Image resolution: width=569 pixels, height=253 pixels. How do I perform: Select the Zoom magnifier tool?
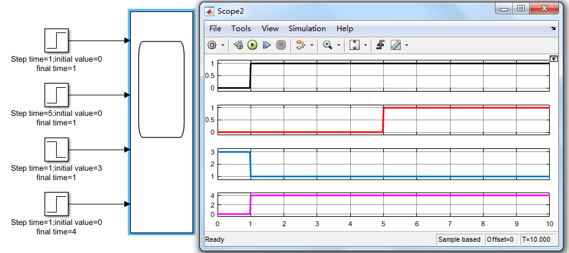click(x=328, y=45)
